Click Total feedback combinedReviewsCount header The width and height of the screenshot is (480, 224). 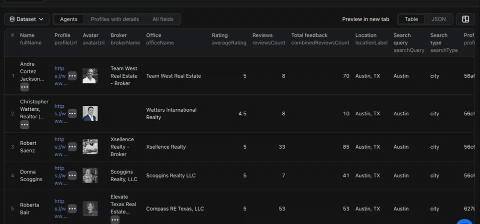320,39
